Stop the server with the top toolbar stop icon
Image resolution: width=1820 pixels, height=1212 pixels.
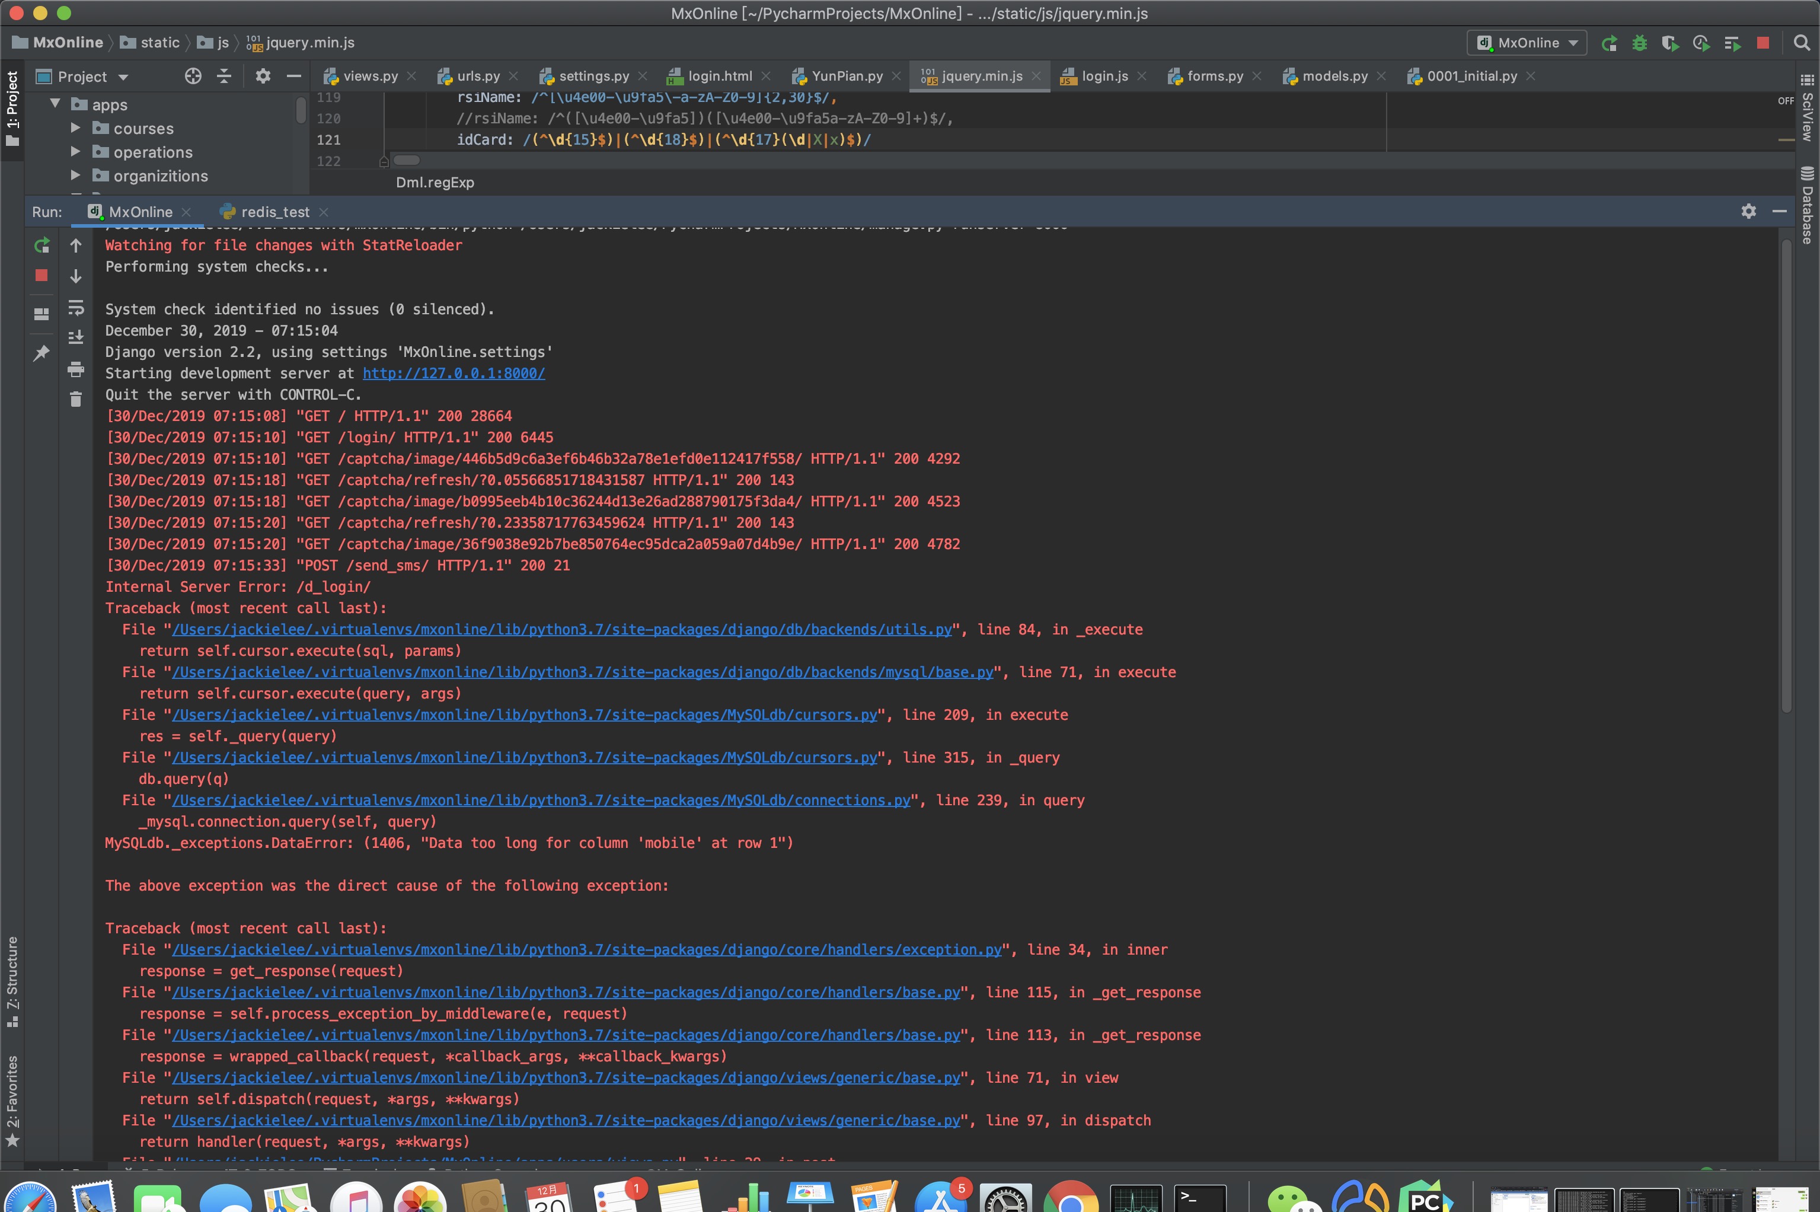click(1763, 43)
